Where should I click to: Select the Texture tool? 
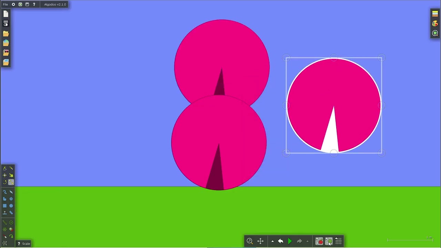5,243
